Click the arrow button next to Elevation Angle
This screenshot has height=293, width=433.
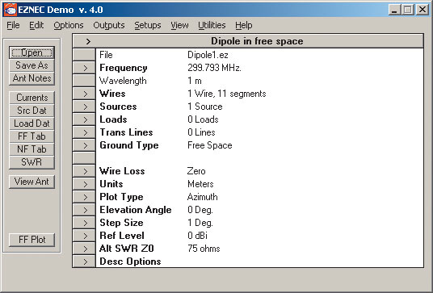[84, 210]
